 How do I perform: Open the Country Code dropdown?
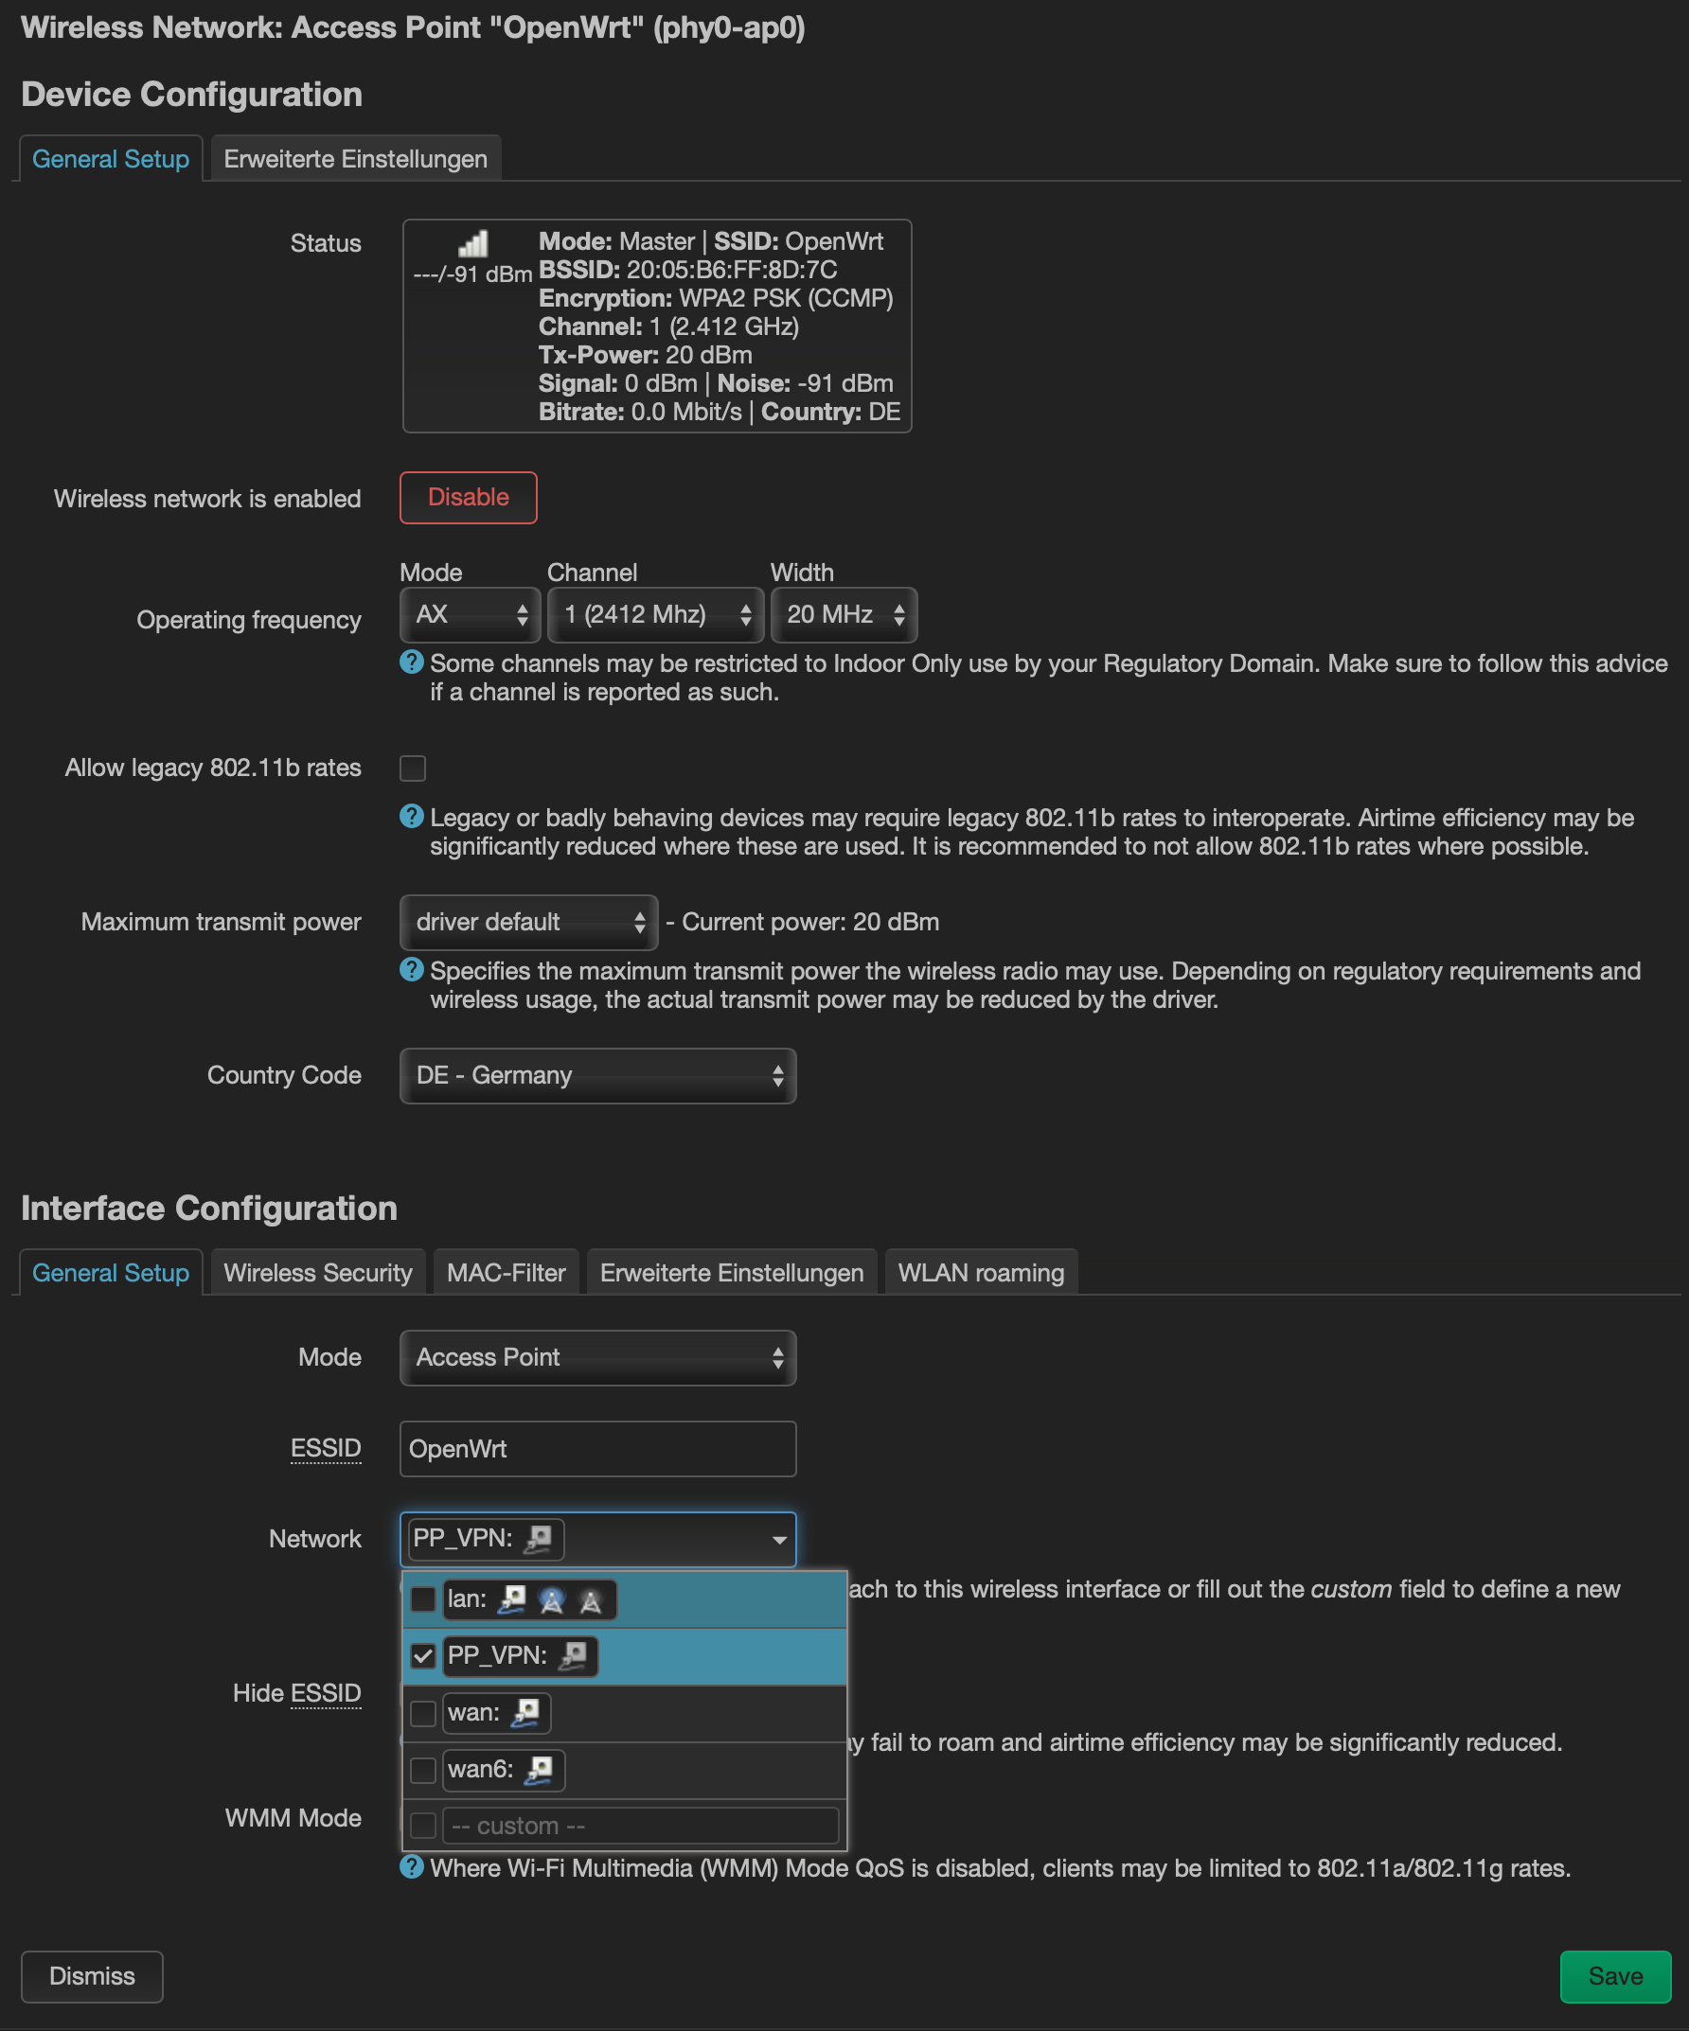(x=597, y=1075)
